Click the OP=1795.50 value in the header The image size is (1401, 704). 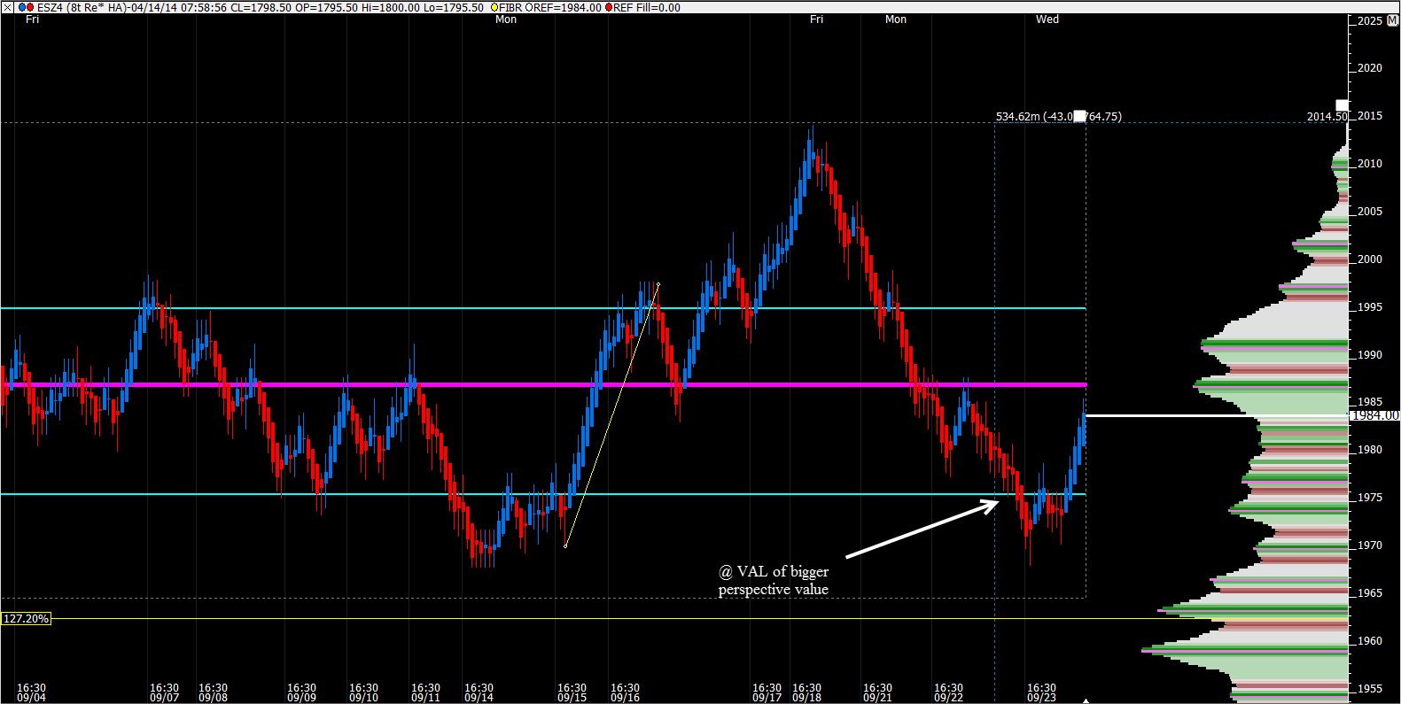click(x=326, y=7)
